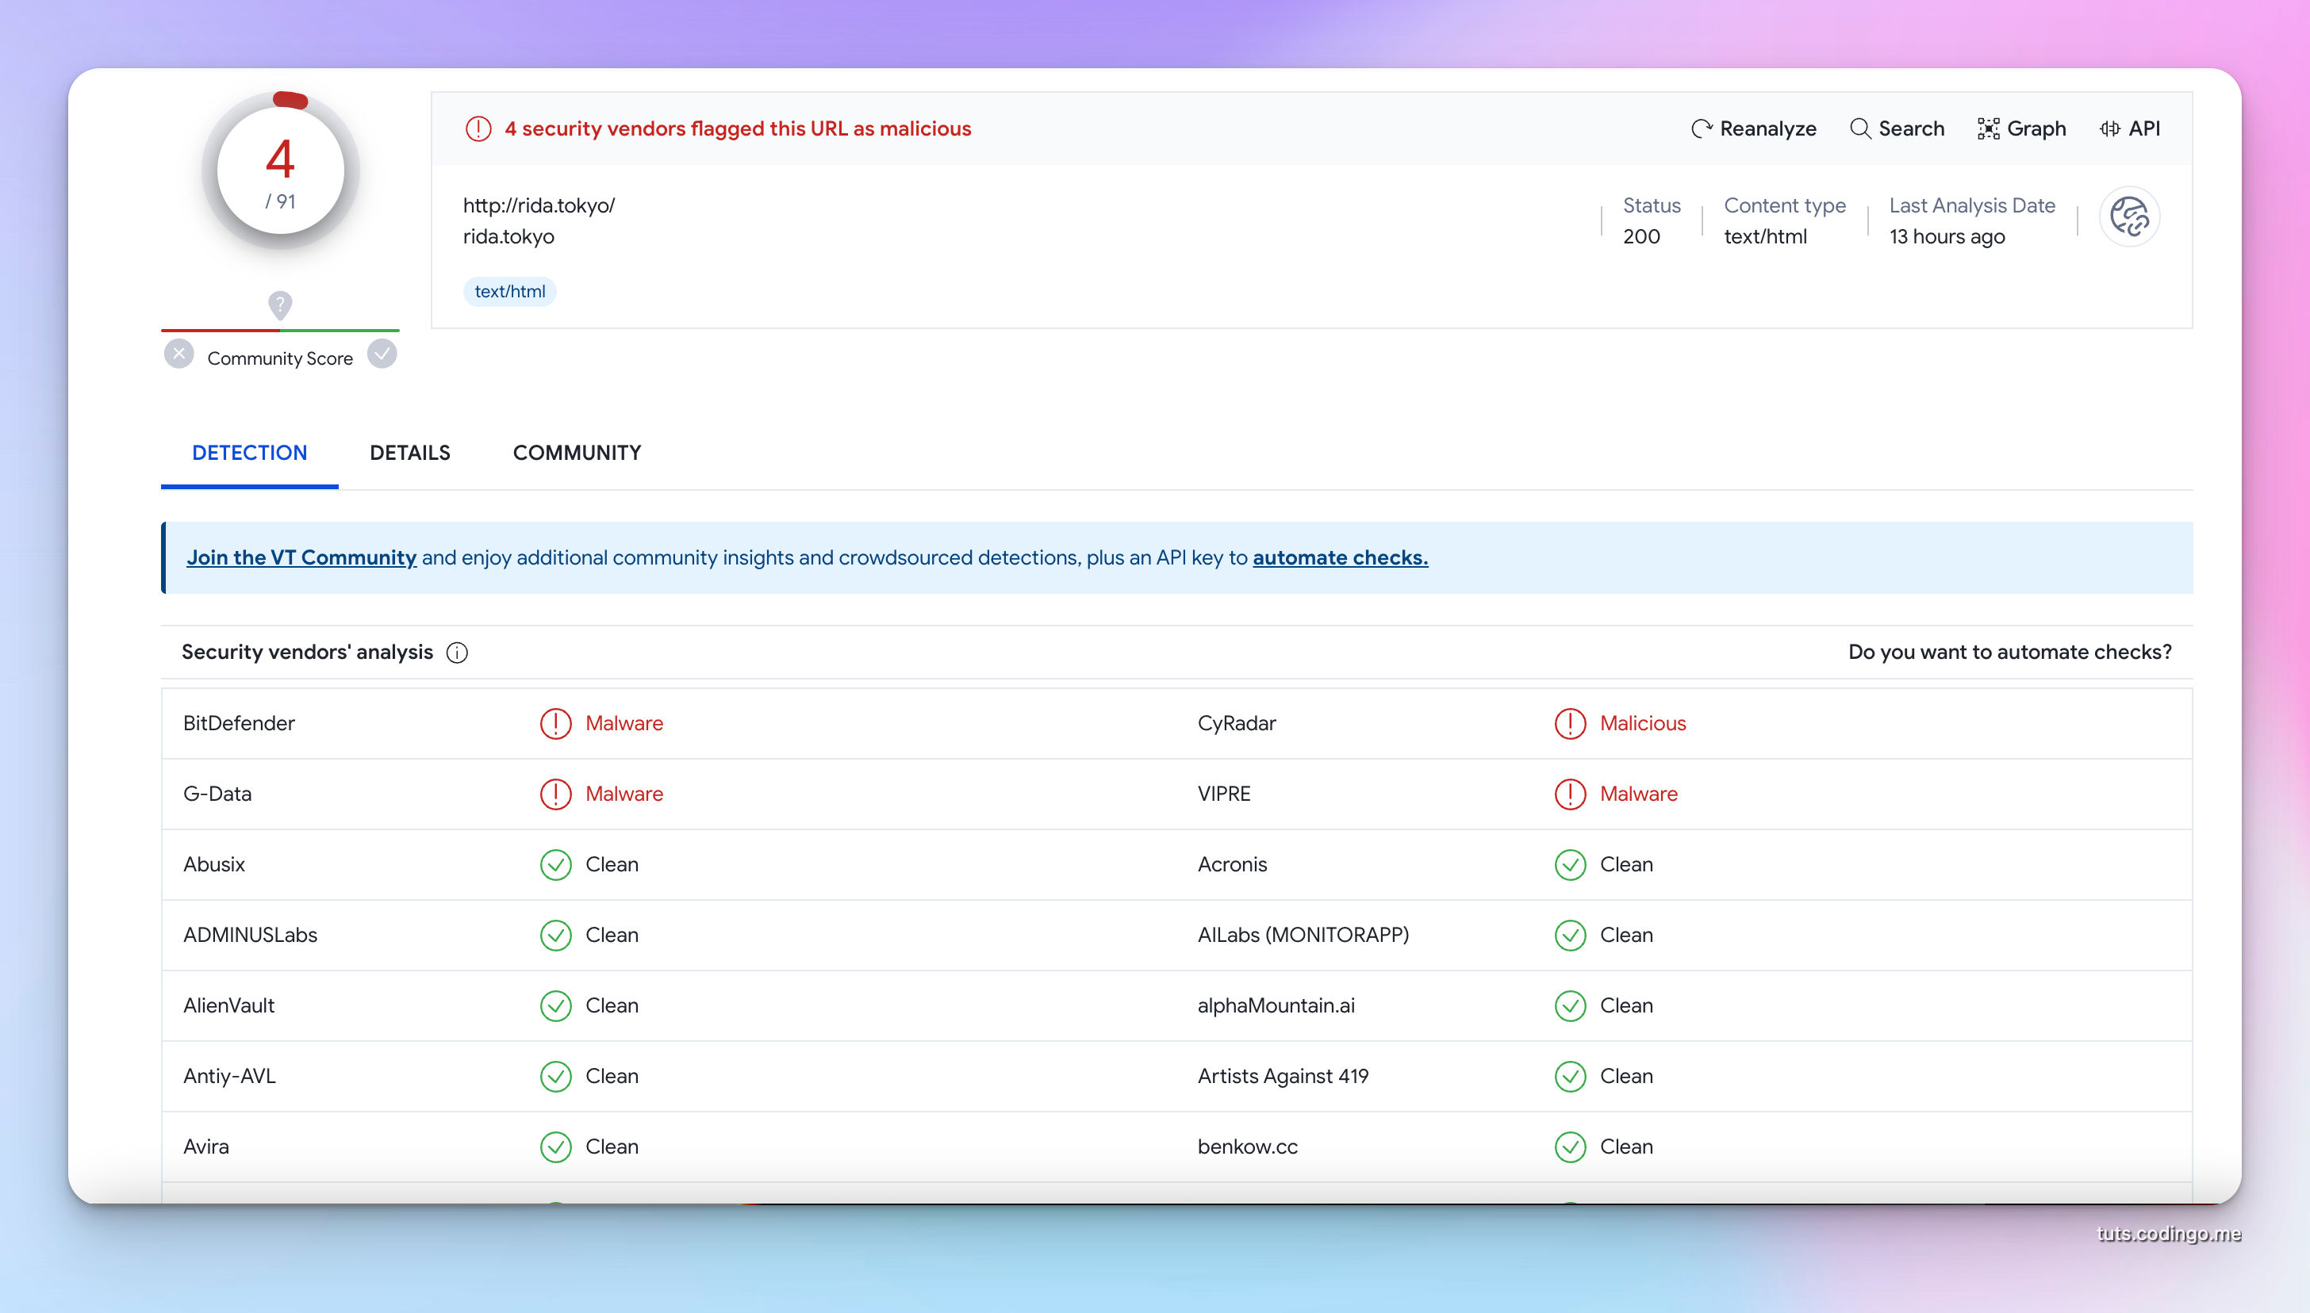The height and width of the screenshot is (1313, 2310).
Task: Select the URL text http://rida.tokyo/
Action: 539,205
